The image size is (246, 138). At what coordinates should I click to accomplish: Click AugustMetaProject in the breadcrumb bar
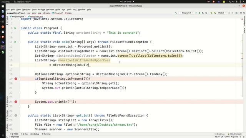[x=16, y=13]
